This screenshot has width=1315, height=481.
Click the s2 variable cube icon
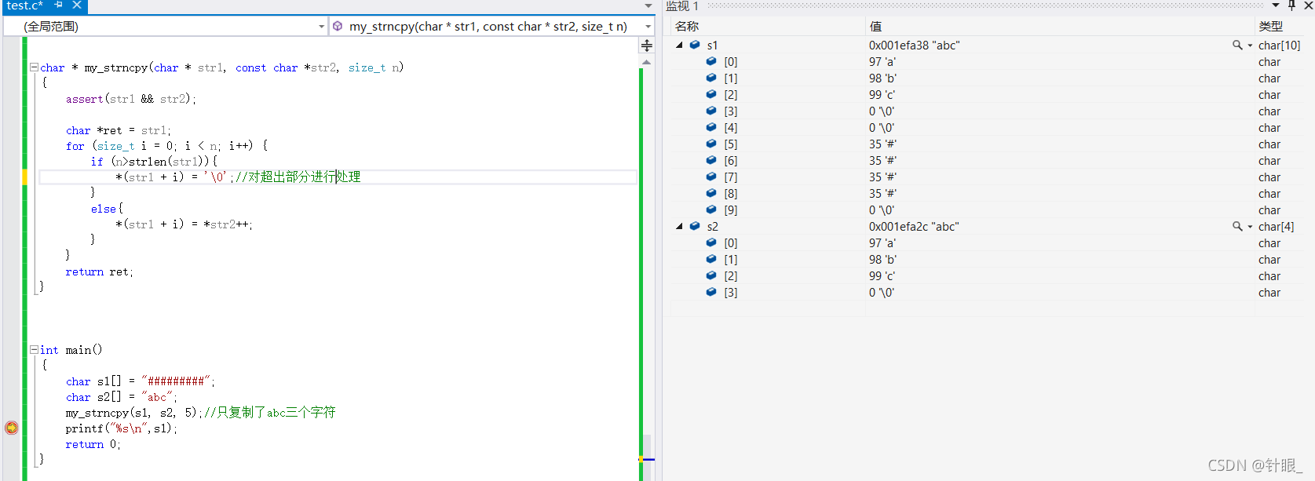695,226
